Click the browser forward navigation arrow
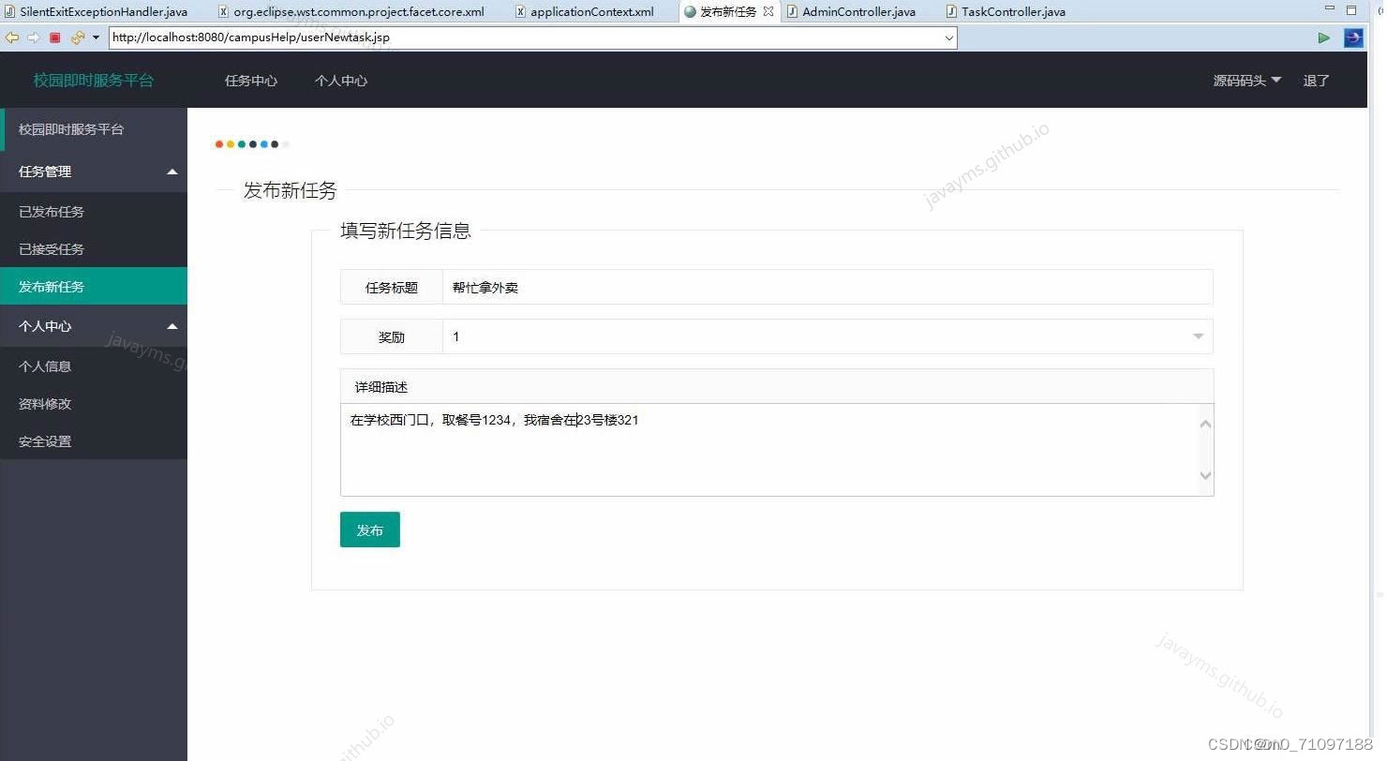The height and width of the screenshot is (761, 1387). [32, 37]
